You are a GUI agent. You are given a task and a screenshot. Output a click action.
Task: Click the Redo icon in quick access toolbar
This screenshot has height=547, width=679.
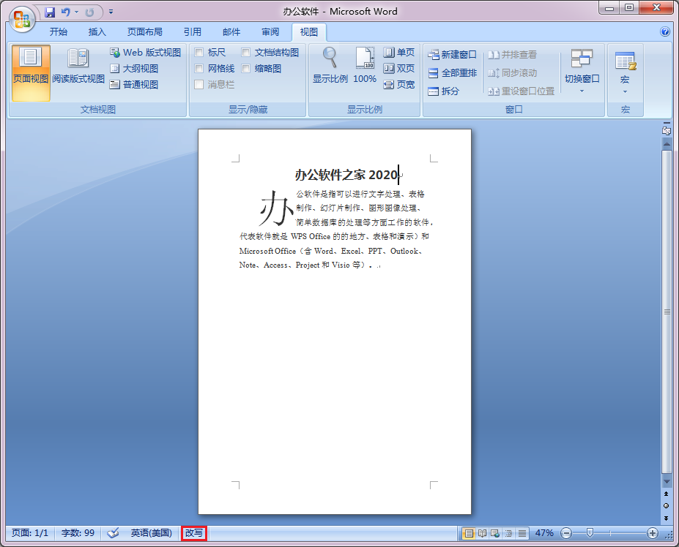[x=89, y=12]
